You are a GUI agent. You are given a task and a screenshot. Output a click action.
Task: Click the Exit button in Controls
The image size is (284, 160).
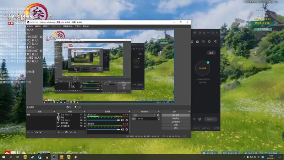(176, 128)
